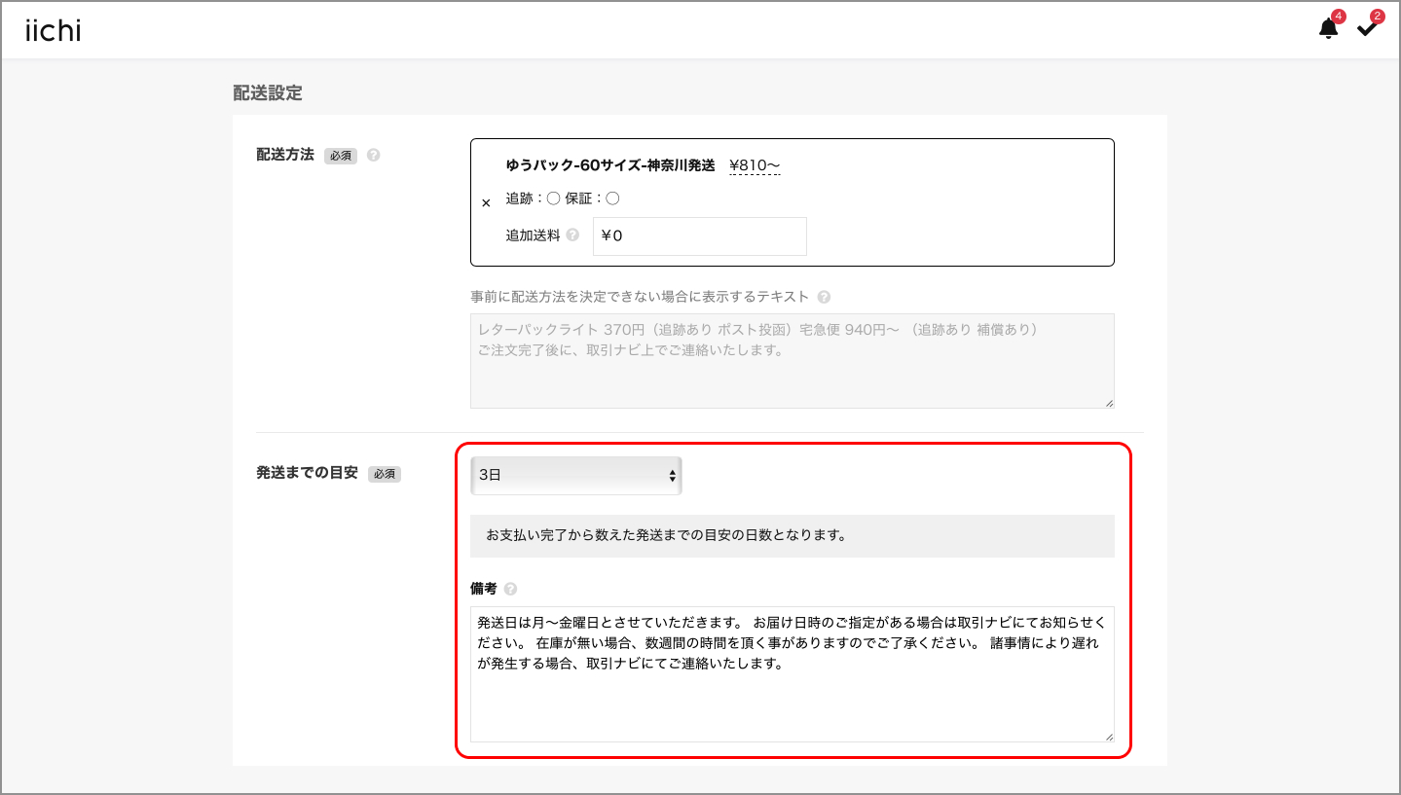Click the 必須 badge beside 発送までの目安
This screenshot has width=1401, height=795.
(385, 474)
